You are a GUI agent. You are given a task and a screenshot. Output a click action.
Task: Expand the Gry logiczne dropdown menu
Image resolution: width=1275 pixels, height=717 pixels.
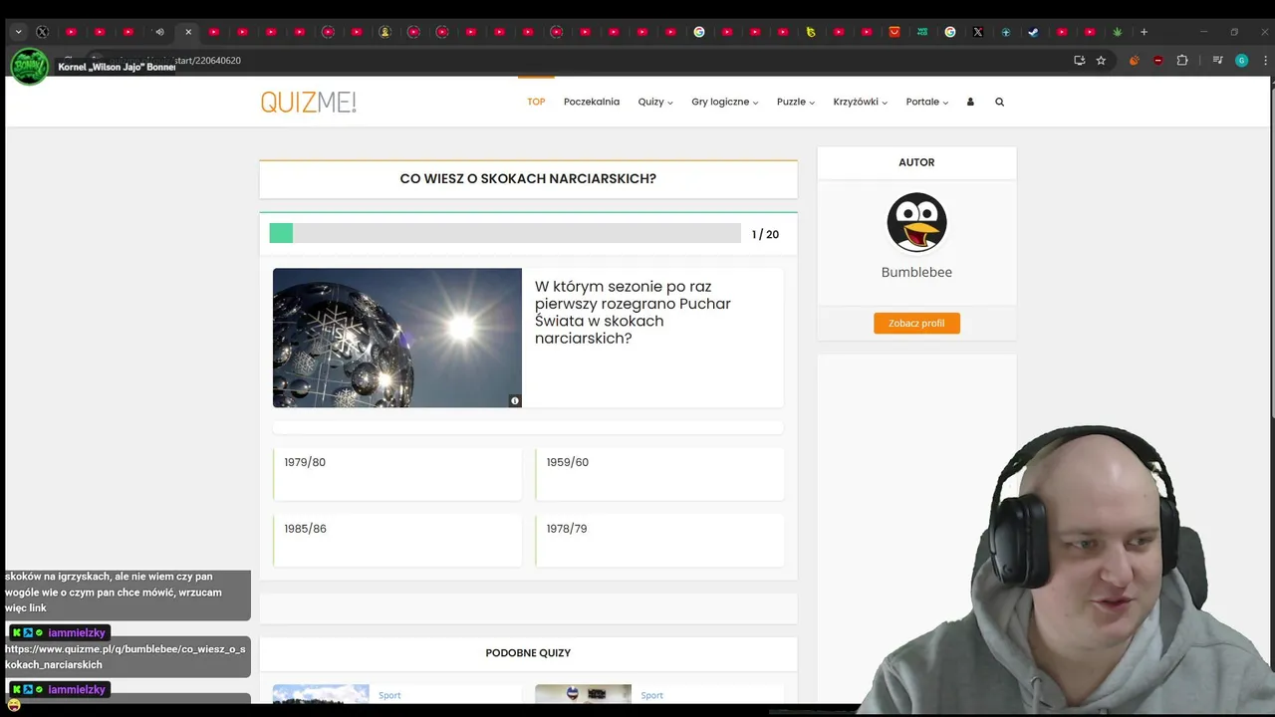click(x=725, y=102)
